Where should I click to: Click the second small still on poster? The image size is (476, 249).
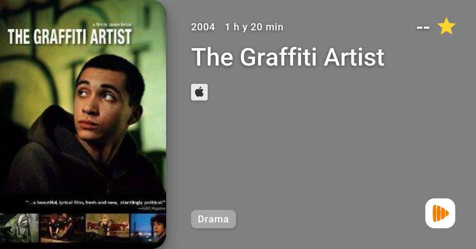(63, 228)
